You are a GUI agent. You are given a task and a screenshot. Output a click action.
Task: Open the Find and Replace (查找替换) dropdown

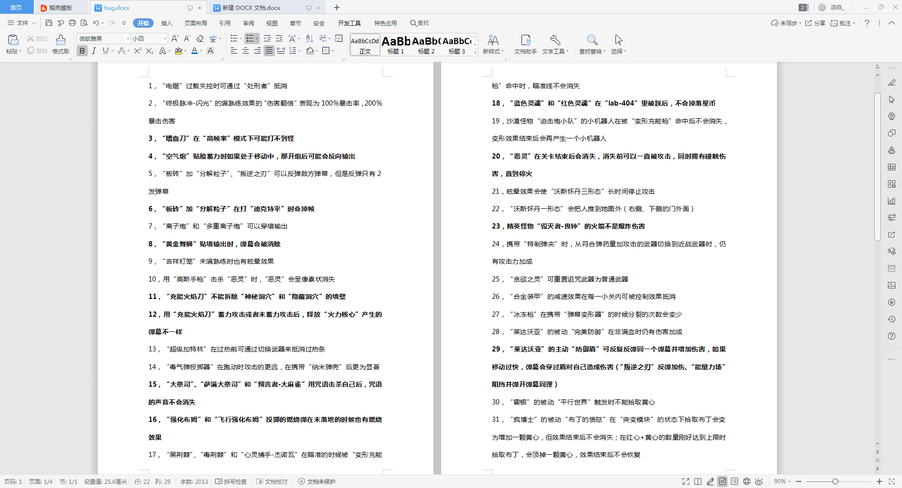[592, 45]
